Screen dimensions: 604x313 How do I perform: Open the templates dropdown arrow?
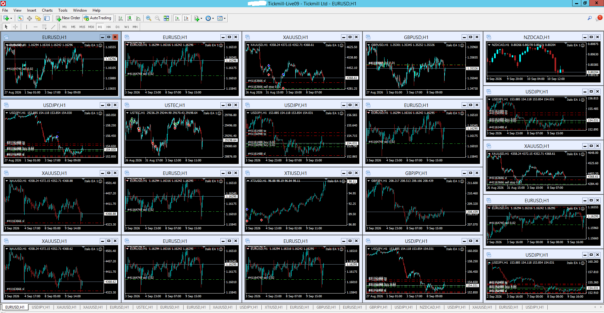225,18
